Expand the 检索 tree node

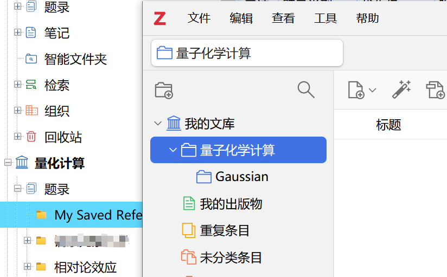(18, 85)
